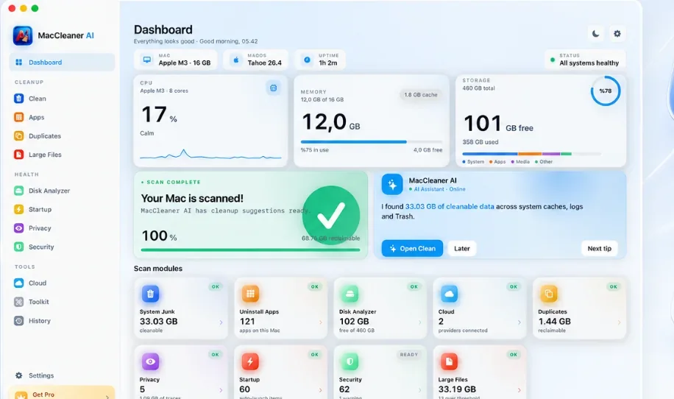Click the Uptime clock icon chip
This screenshot has width=674, height=399.
click(307, 60)
